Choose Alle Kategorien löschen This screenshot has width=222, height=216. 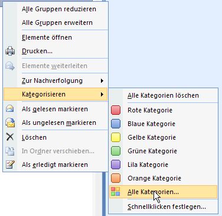coord(163,95)
